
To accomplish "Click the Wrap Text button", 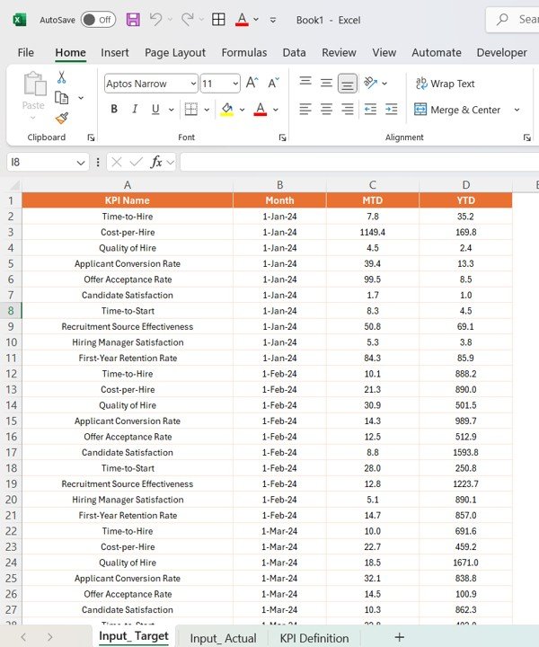I will click(x=445, y=84).
